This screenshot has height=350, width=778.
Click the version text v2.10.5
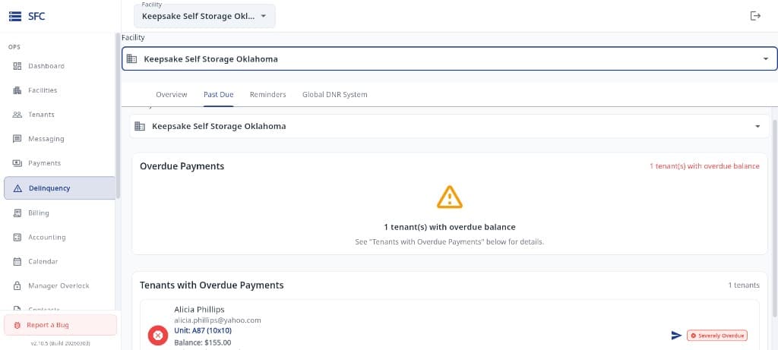coord(61,343)
